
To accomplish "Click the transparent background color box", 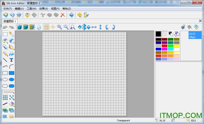I will pyautogui.click(x=165, y=34).
